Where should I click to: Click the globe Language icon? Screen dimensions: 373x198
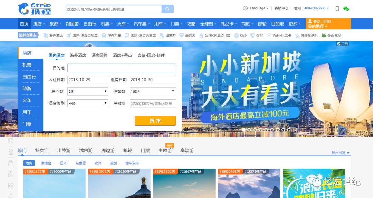[245, 8]
